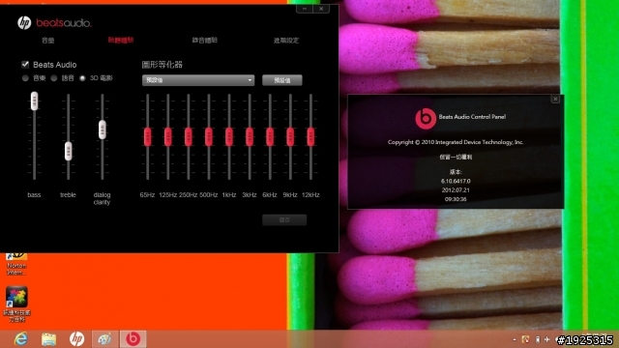
Task: Click the HP logo in Beats Audio window
Action: 24,23
